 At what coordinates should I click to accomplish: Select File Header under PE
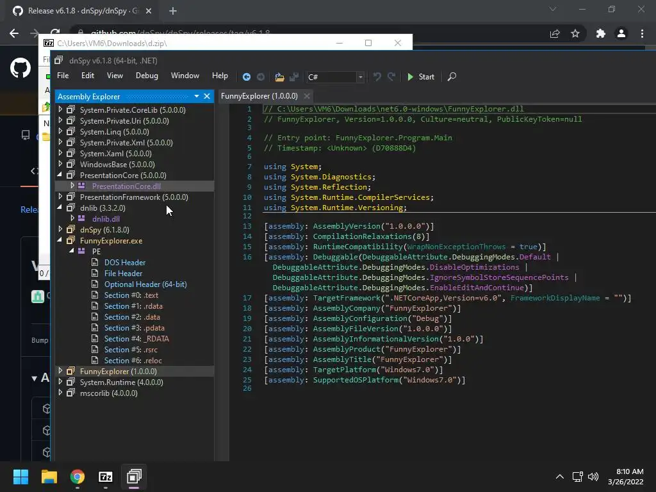tap(123, 273)
